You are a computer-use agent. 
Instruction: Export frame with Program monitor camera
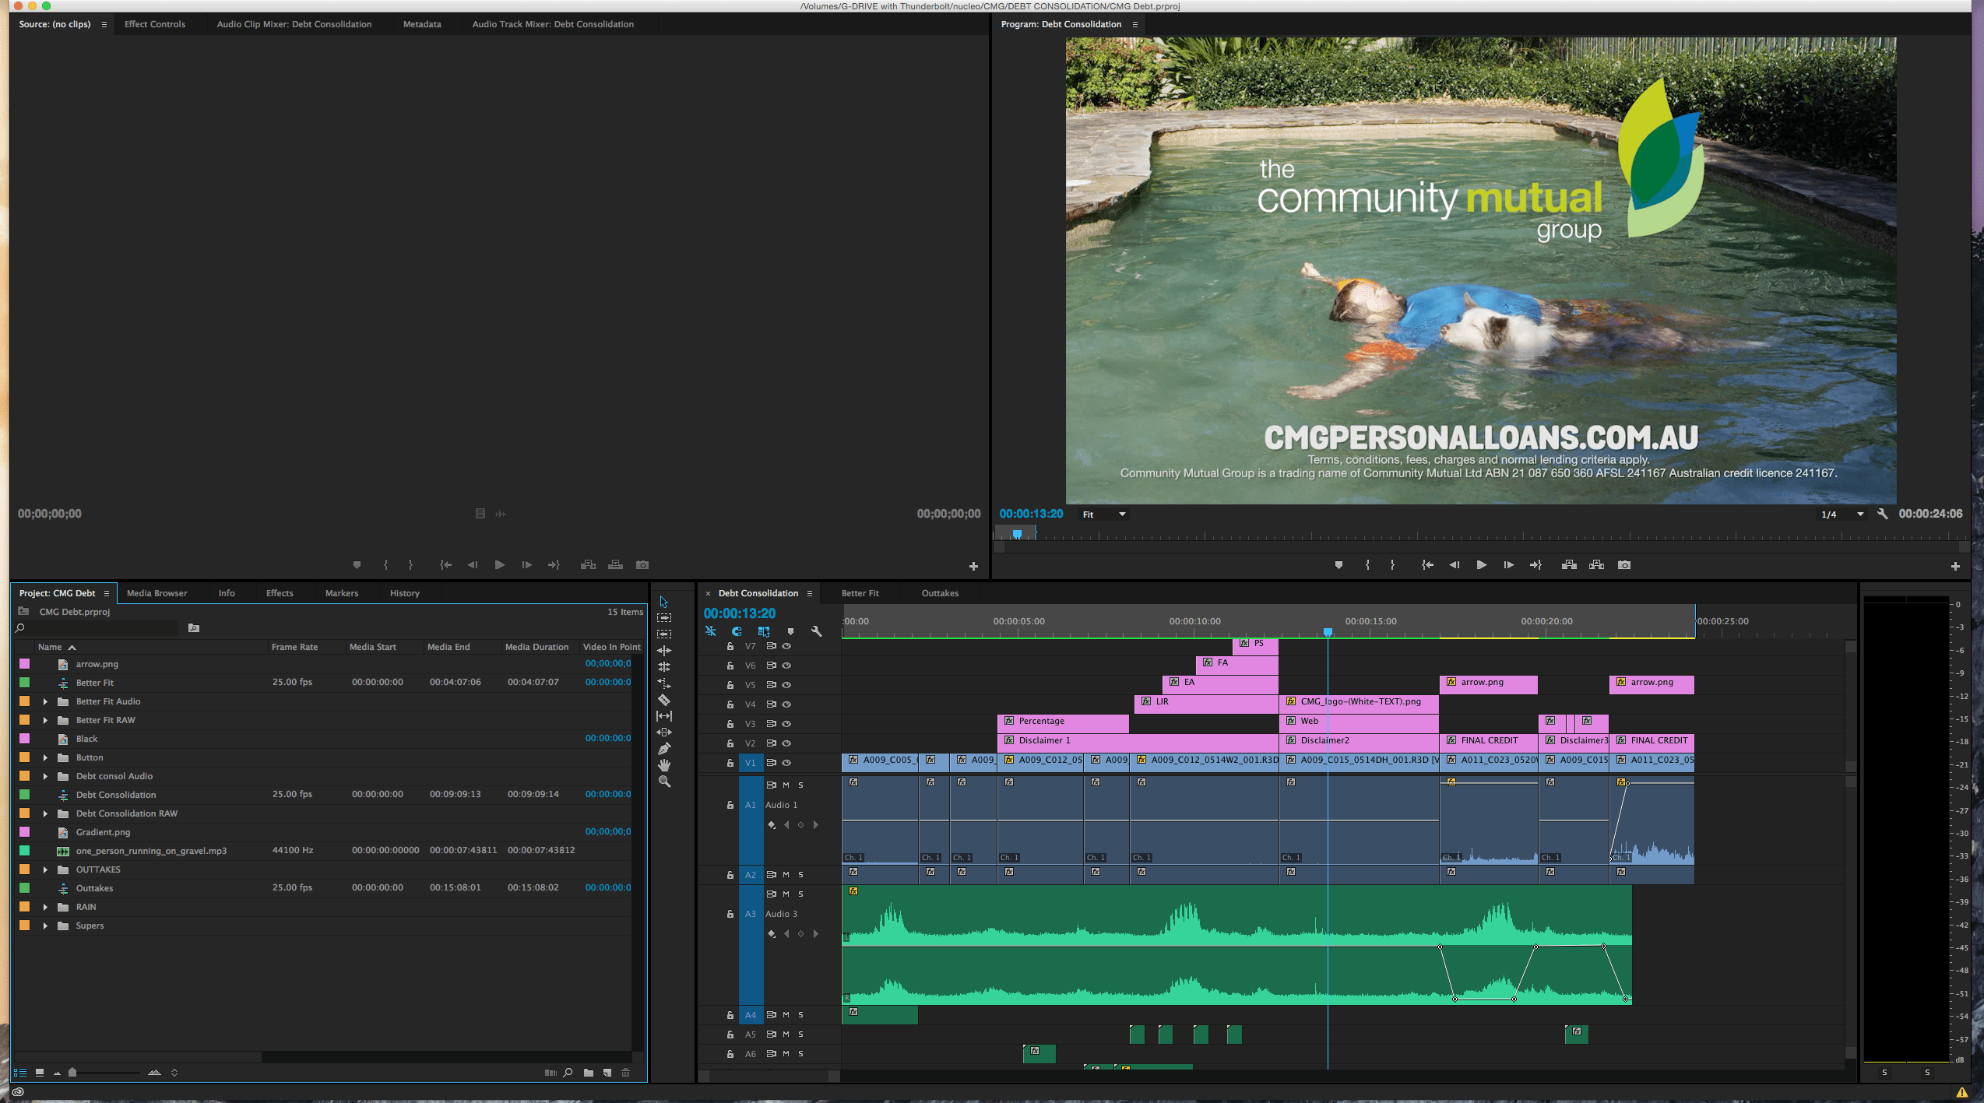[x=1623, y=565]
